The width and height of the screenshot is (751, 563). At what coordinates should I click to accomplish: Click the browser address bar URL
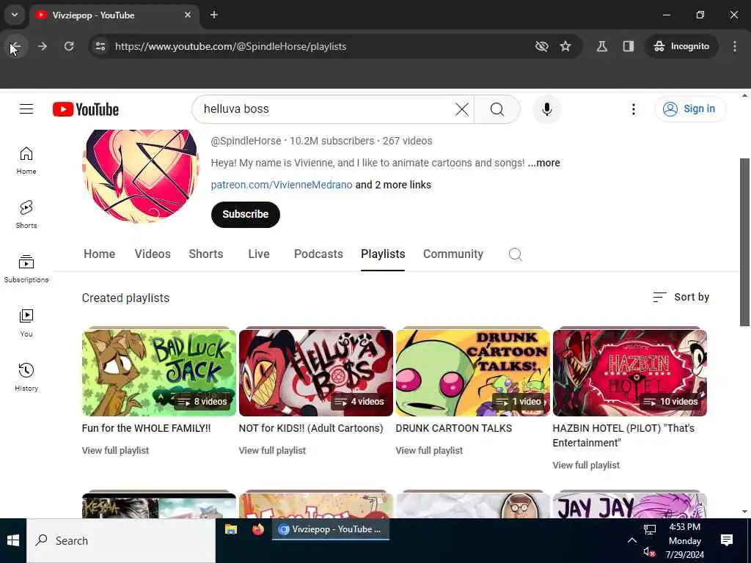pos(230,46)
